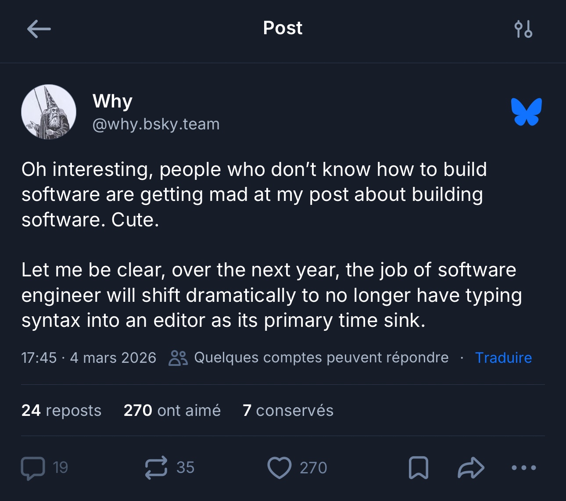Click the people icon for reply settings
Image resolution: width=566 pixels, height=501 pixels.
(x=178, y=358)
